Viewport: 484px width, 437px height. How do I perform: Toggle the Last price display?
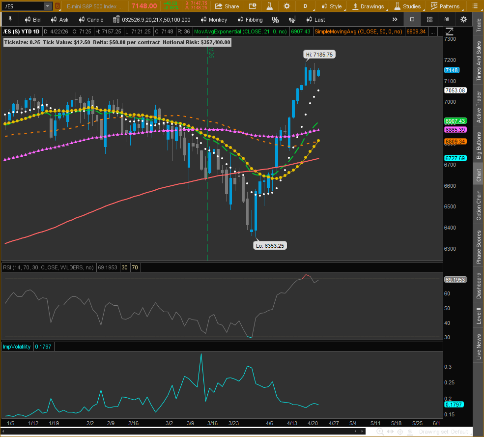[316, 20]
